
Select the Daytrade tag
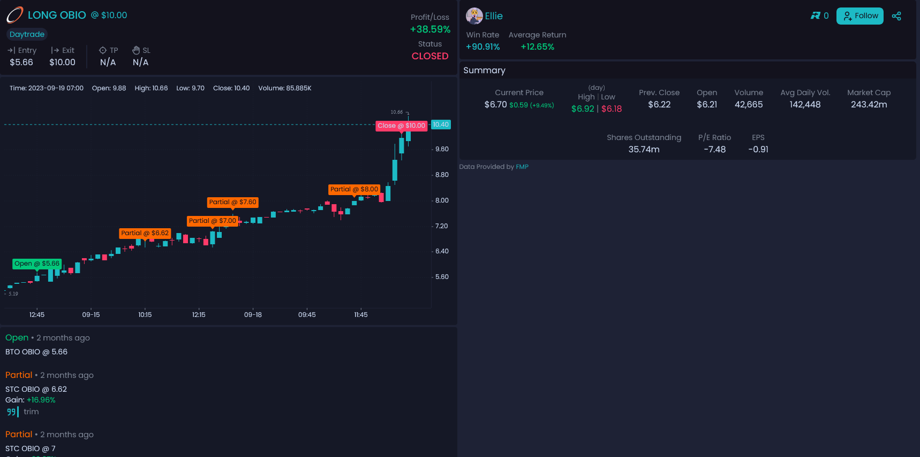27,34
